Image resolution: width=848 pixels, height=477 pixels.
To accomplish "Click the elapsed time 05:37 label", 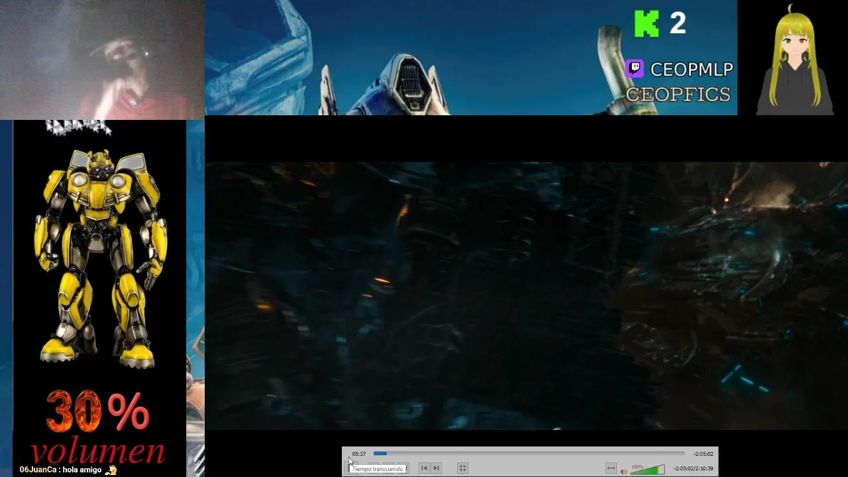I will click(359, 454).
